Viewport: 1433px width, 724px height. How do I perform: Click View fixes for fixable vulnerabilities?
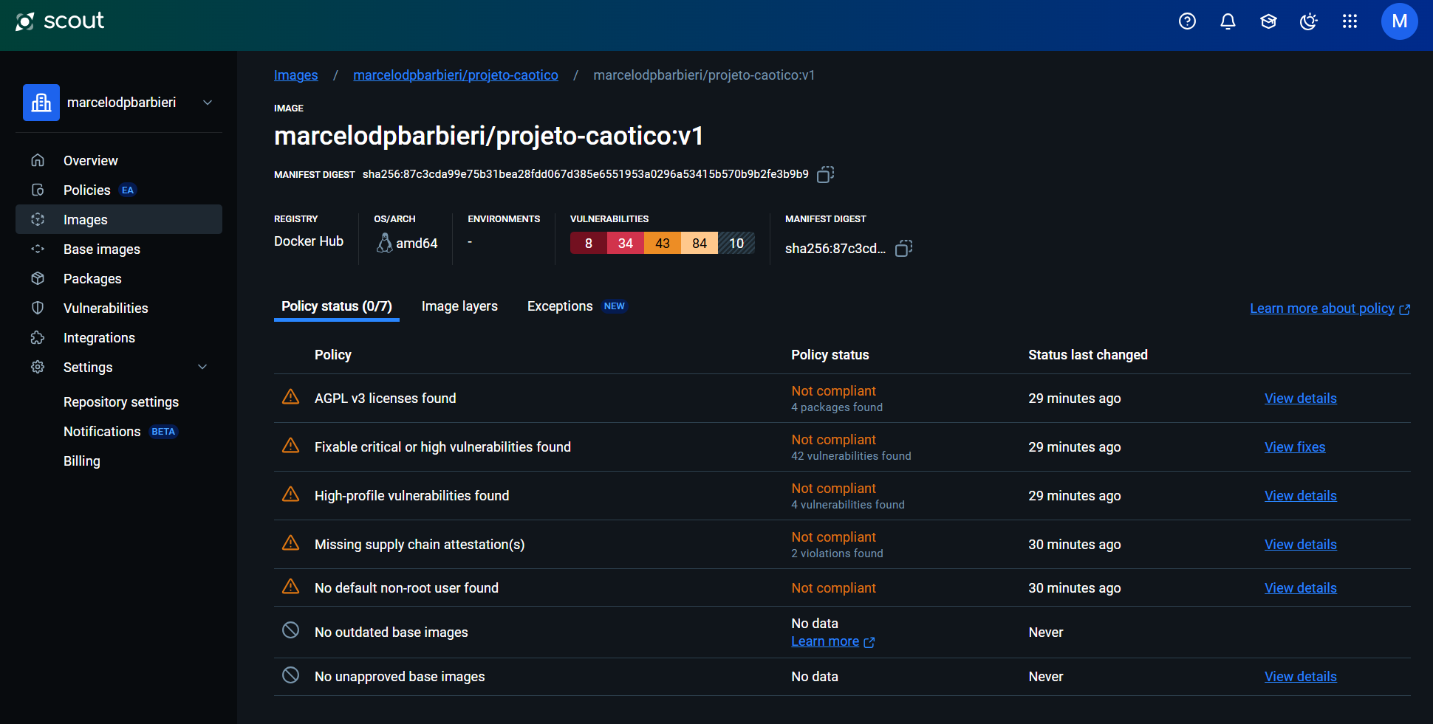(x=1294, y=447)
